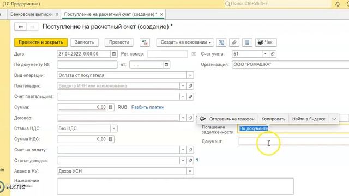The height and width of the screenshot is (196, 349).
Task: Click the Отправить на телефон send icon
Action: pyautogui.click(x=202, y=119)
